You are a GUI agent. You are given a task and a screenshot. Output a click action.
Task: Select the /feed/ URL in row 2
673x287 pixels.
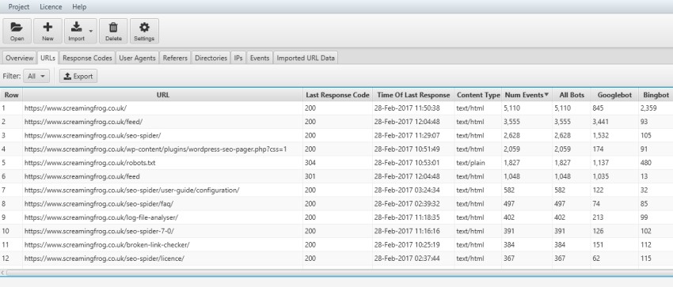tap(83, 122)
